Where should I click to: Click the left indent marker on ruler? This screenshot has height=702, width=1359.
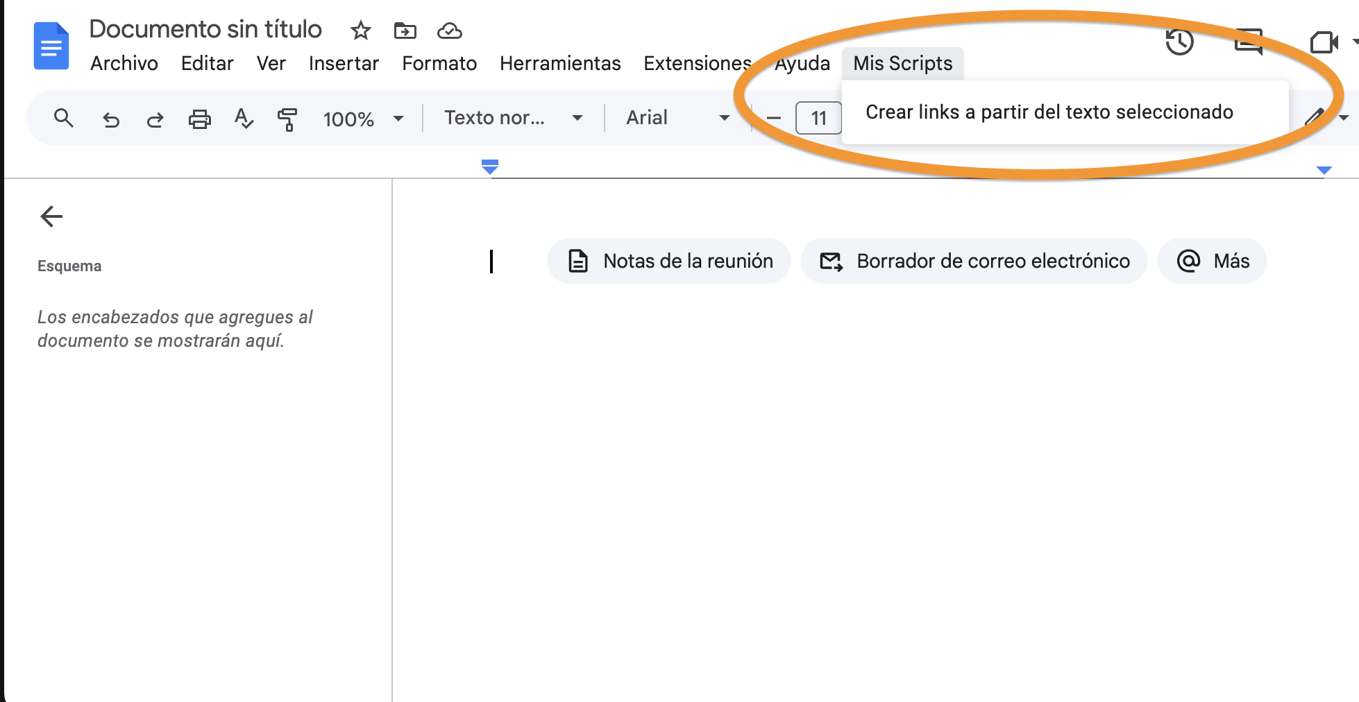point(490,166)
